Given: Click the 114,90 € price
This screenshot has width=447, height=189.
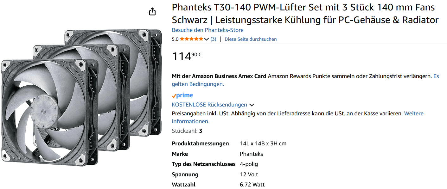Looking at the screenshot, I should coord(186,56).
